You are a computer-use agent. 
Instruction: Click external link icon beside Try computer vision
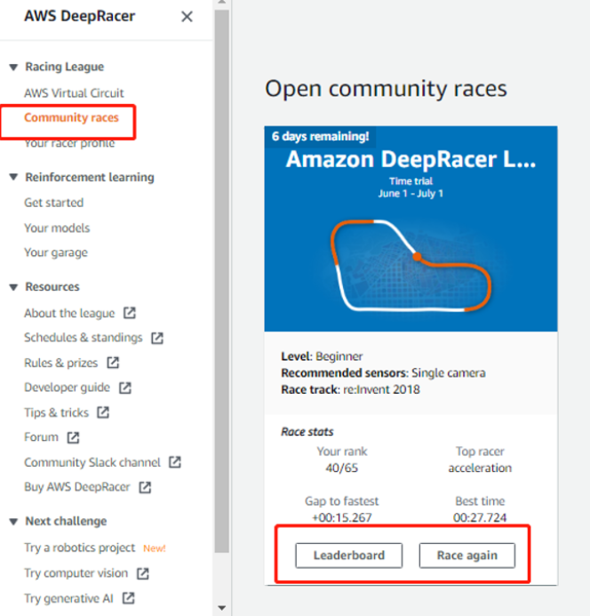click(142, 573)
